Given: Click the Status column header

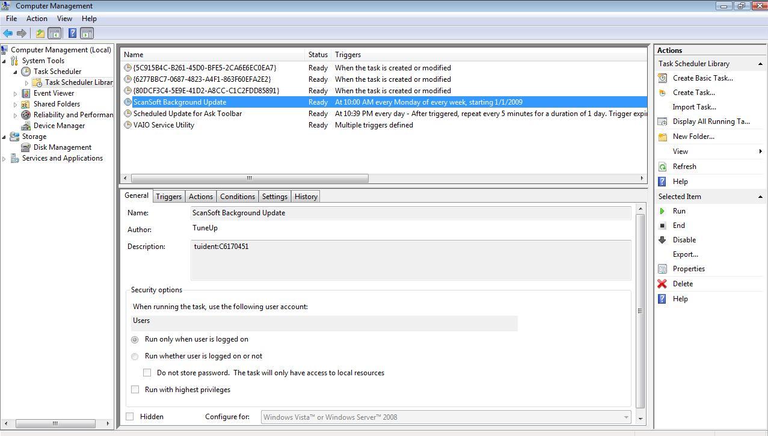Looking at the screenshot, I should (318, 55).
